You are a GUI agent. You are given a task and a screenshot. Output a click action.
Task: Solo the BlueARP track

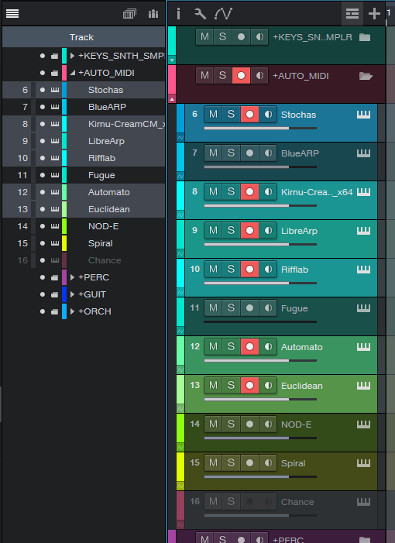(x=232, y=153)
